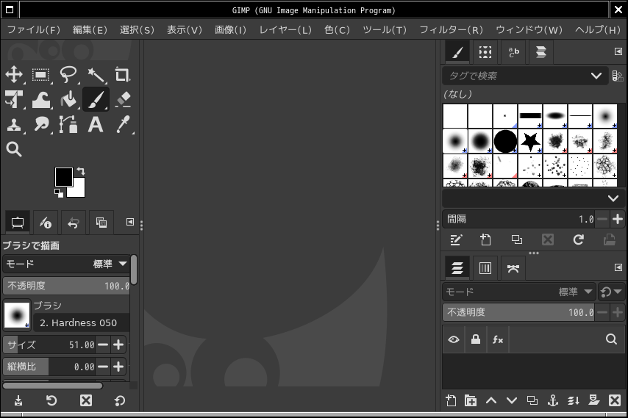The image size is (628, 418).
Task: Open the Tool Options tab
Action: (18, 223)
